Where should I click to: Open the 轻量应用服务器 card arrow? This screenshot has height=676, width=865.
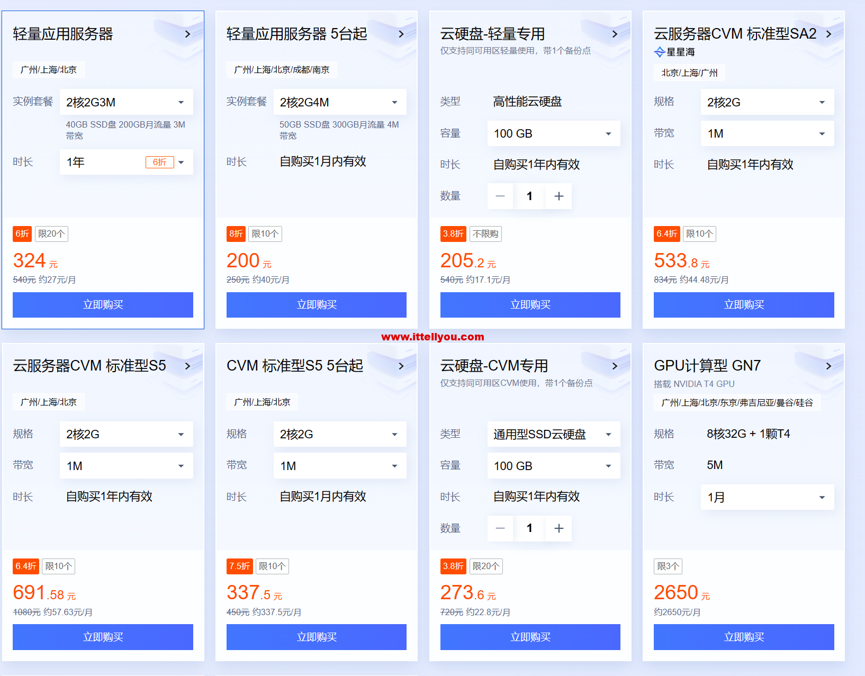point(187,34)
